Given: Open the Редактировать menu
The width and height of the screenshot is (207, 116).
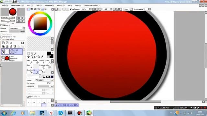Looking at the screenshot, I should tap(17, 5).
